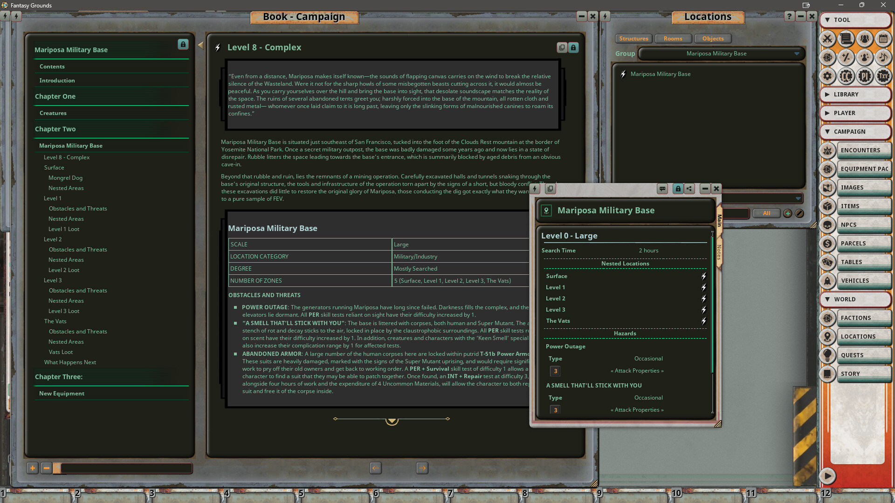
Task: Click the share icon on location window
Action: pyautogui.click(x=689, y=189)
